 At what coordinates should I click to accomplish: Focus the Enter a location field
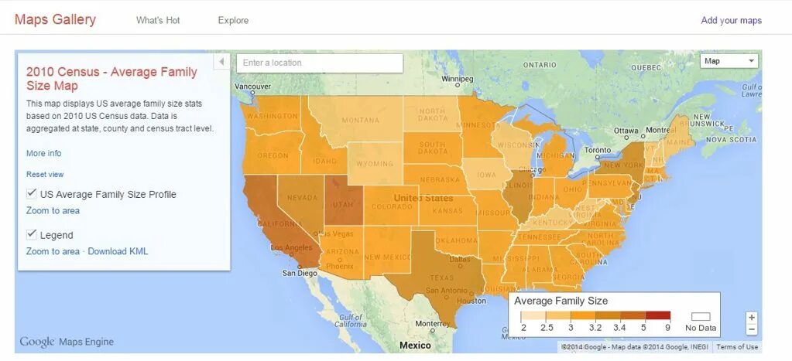pos(320,63)
